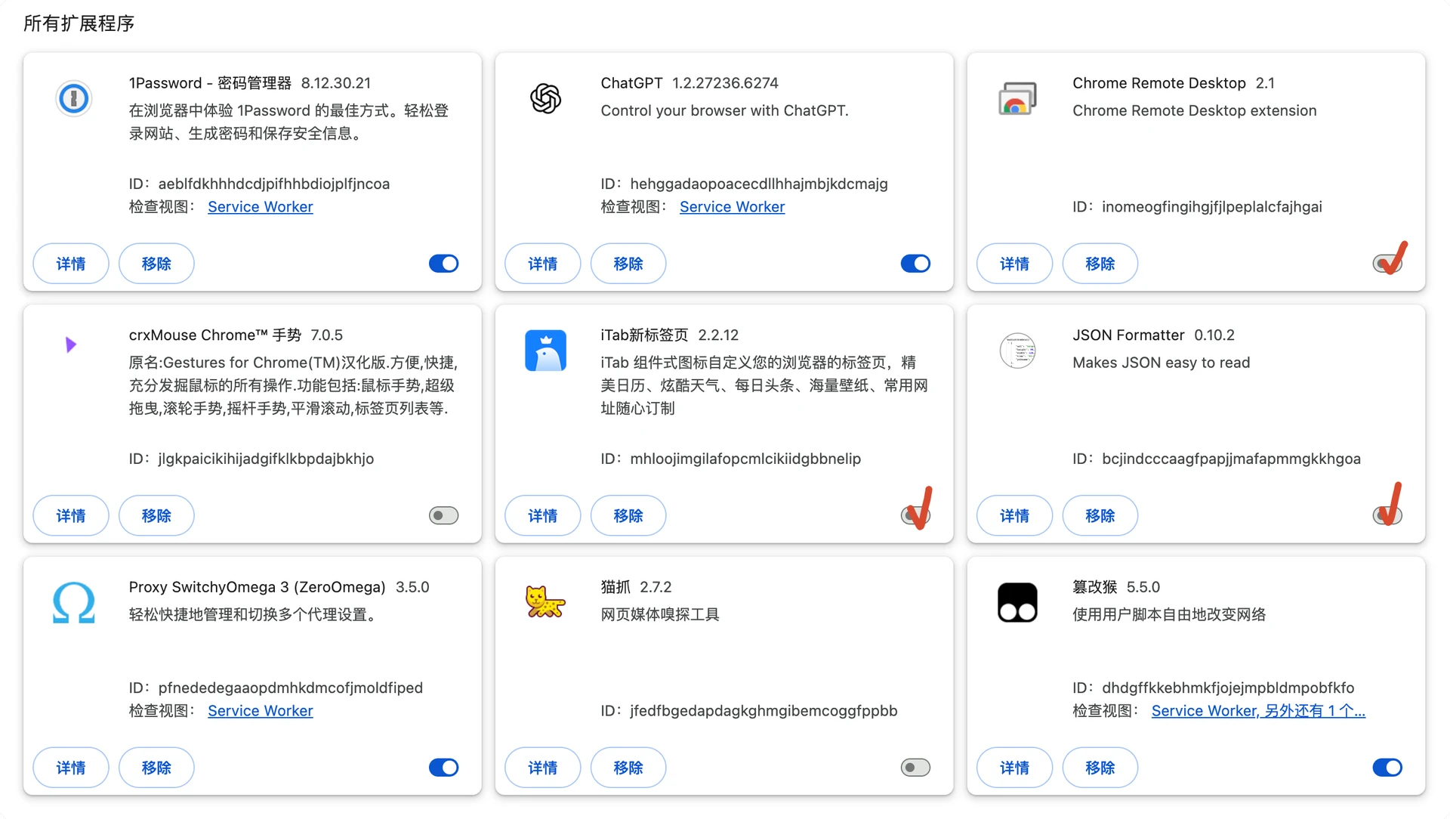Show 详情 for Chrome Remote Desktop
1450x819 pixels.
coord(1014,264)
